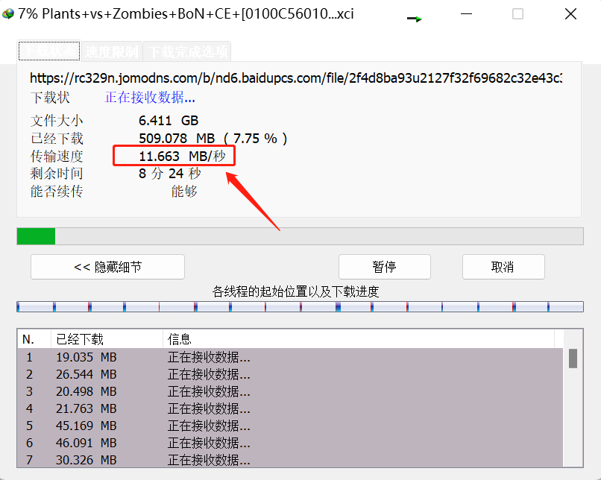The height and width of the screenshot is (480, 601).
Task: Click the 已经下载 label in status panel
Action: [x=57, y=139]
